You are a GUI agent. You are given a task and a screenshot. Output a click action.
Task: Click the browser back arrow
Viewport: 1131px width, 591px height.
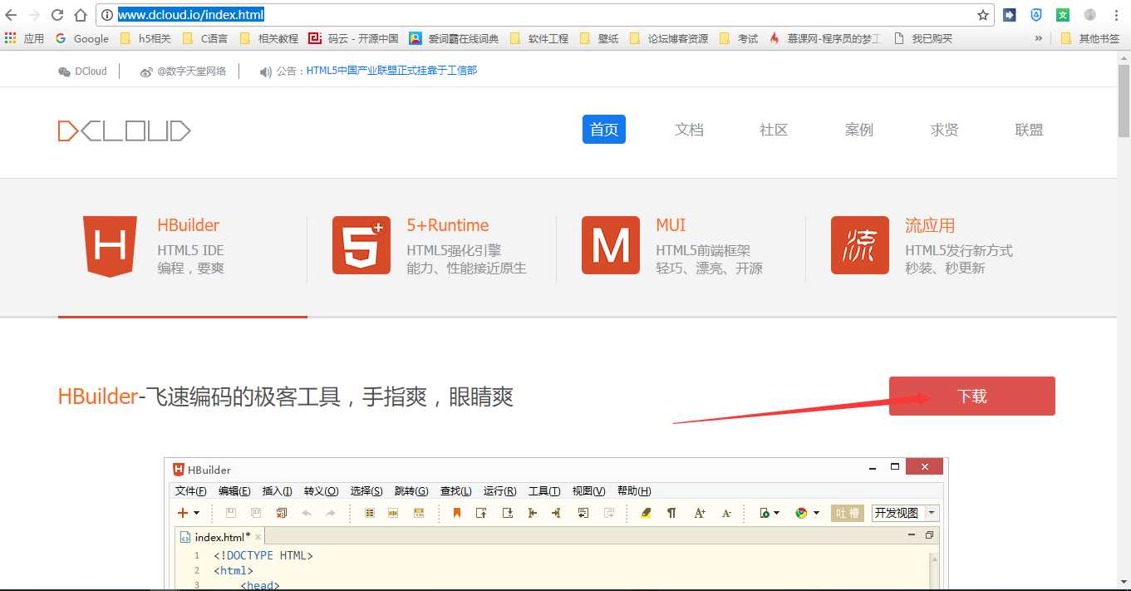[11, 15]
